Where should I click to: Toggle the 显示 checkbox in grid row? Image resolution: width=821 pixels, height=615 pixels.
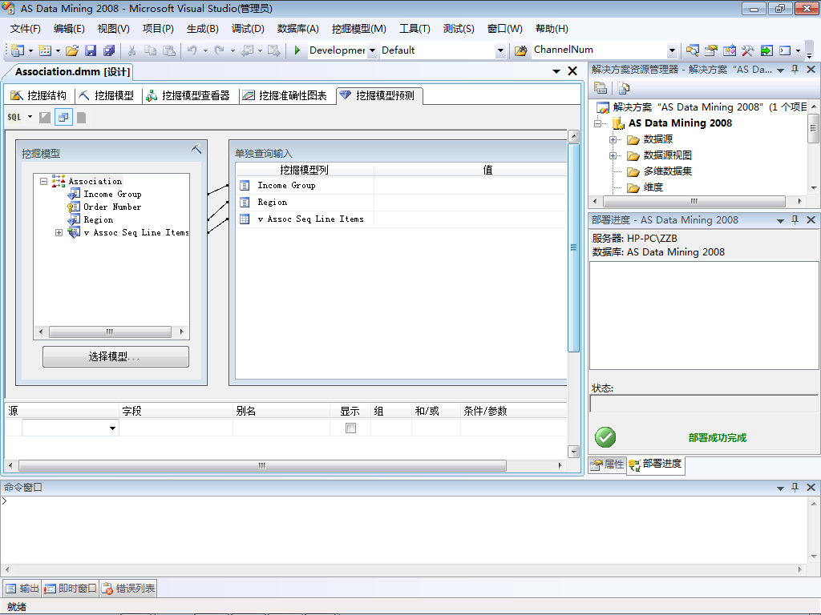[351, 428]
